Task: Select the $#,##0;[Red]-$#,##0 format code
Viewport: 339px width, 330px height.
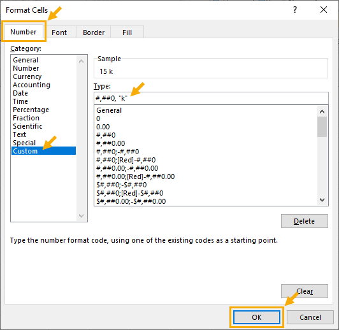Action: [130, 193]
